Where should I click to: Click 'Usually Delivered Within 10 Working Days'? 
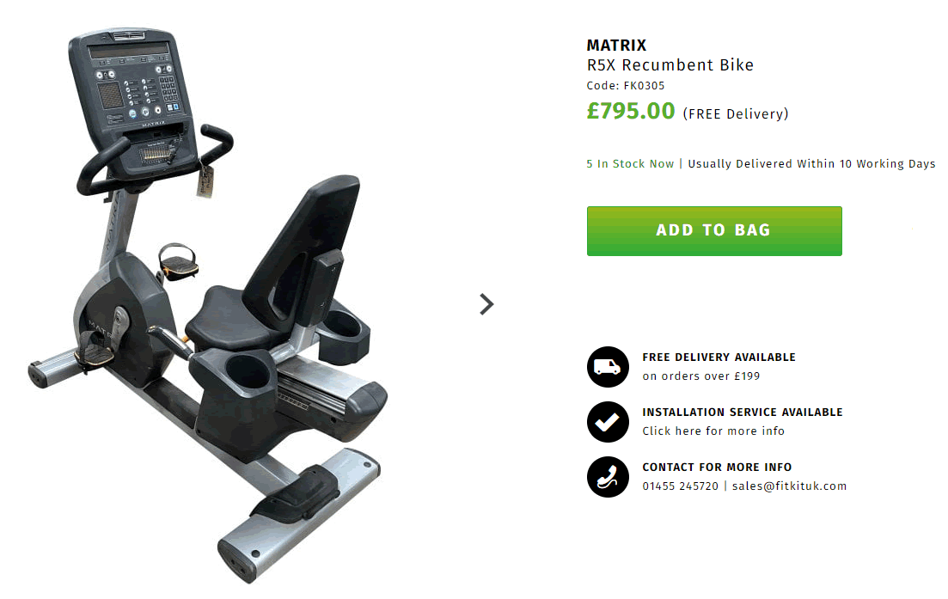point(811,164)
